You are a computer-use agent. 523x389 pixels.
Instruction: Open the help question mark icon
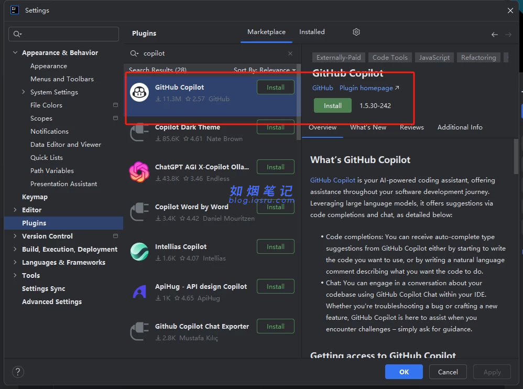tap(18, 372)
